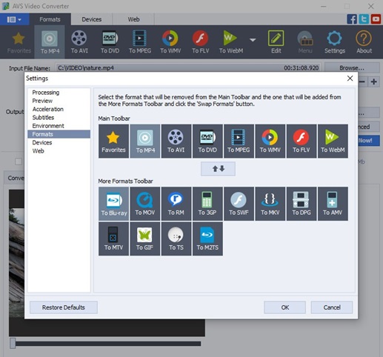Open the Facebook icon link
The image size is (383, 357).
(x=352, y=19)
